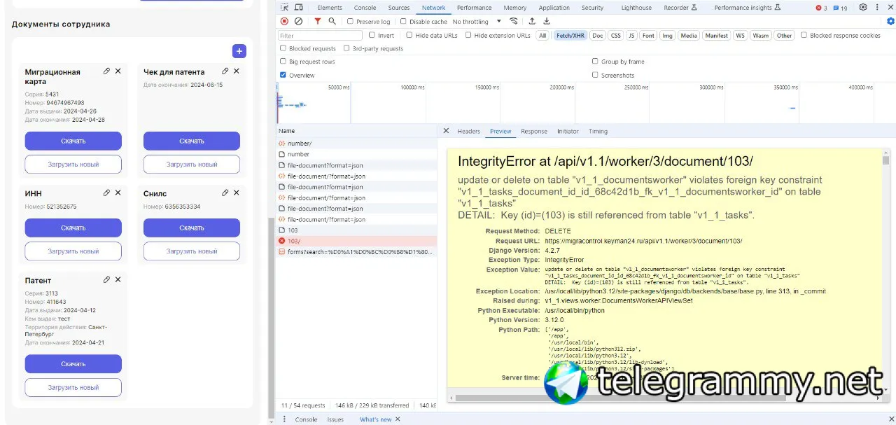Click the export HAR download icon
The height and width of the screenshot is (425, 896).
pyautogui.click(x=547, y=22)
